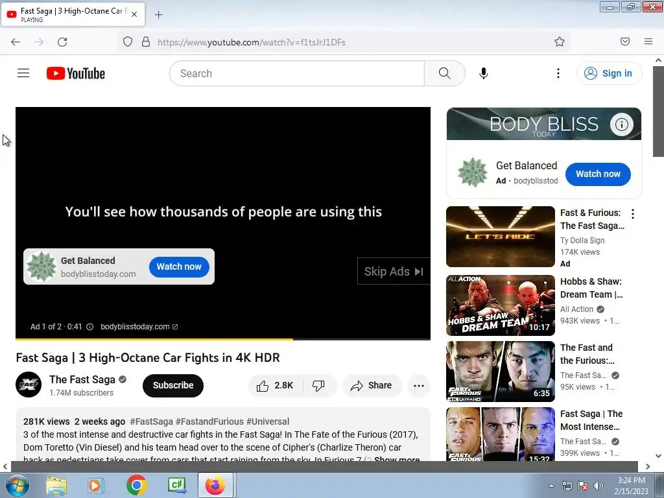The image size is (664, 498).
Task: Go back with browser back arrow
Action: [16, 41]
